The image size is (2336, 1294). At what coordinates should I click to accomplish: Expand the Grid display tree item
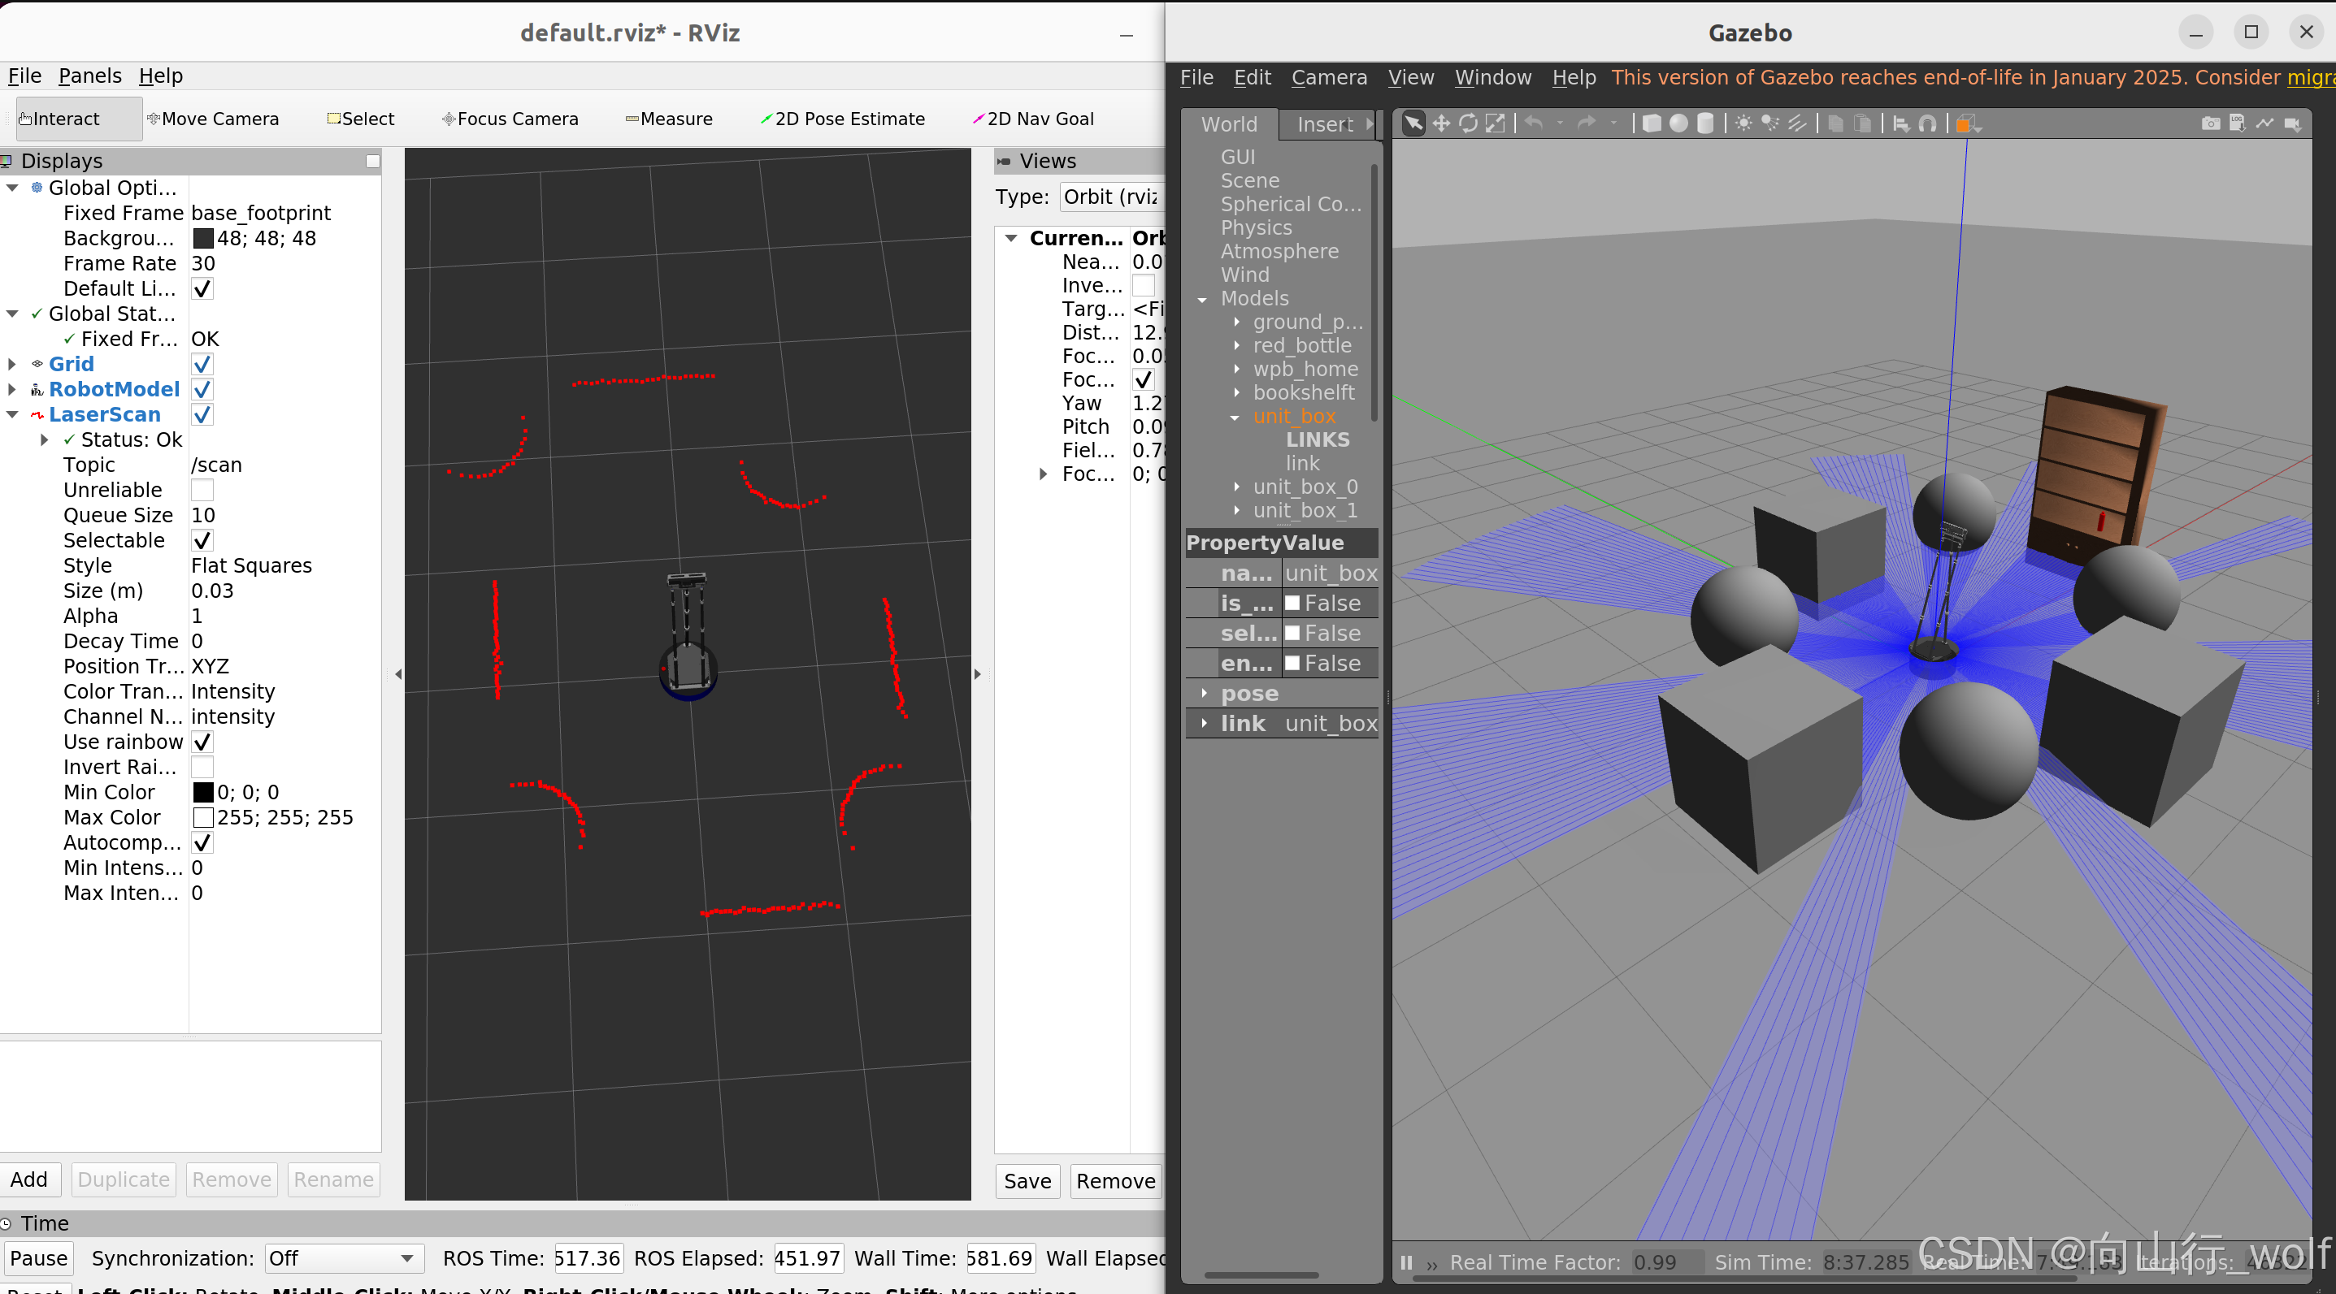point(12,364)
